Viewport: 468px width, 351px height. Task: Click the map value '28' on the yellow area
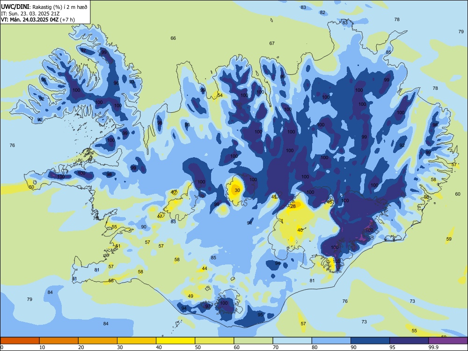(293, 206)
